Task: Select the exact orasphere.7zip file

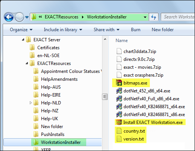Action: point(143,75)
